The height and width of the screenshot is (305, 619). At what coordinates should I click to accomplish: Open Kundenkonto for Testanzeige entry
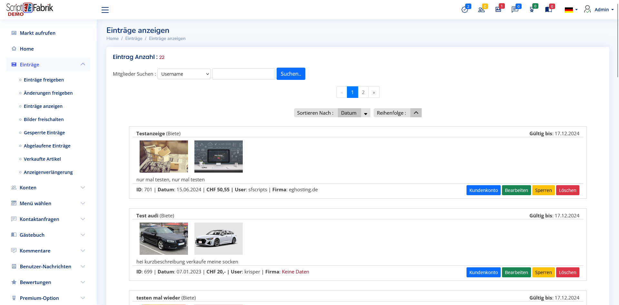coord(484,190)
